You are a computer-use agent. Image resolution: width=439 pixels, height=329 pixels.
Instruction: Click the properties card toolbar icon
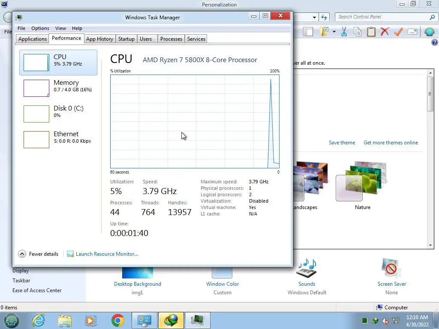(412, 32)
